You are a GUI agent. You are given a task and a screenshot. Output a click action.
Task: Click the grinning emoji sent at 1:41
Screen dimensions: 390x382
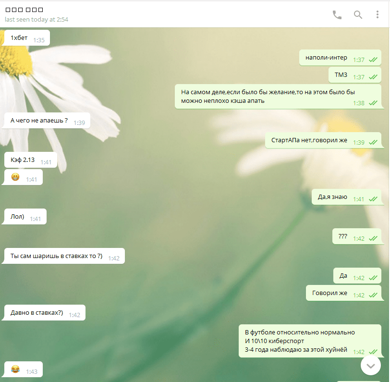(15, 178)
